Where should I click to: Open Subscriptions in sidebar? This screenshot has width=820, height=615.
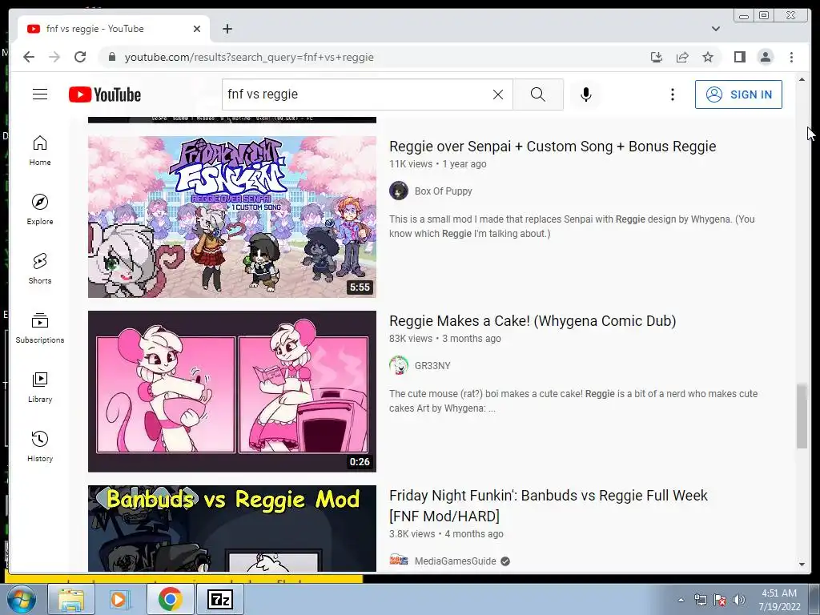(x=40, y=328)
